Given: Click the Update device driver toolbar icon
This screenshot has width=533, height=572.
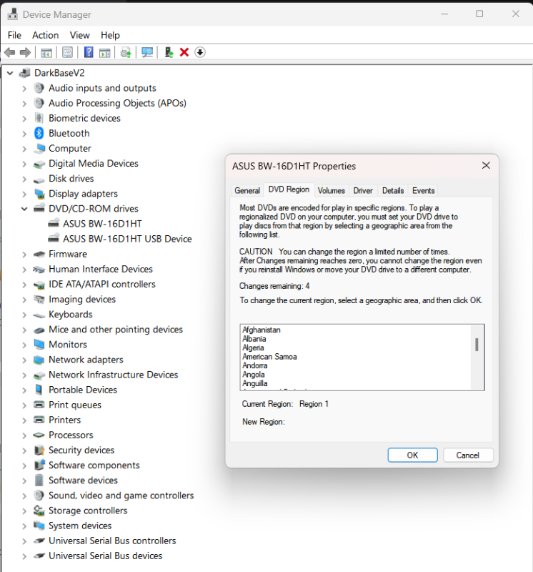Looking at the screenshot, I should click(x=169, y=52).
